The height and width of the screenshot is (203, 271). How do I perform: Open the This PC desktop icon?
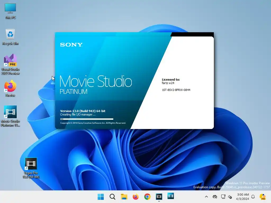10,11
